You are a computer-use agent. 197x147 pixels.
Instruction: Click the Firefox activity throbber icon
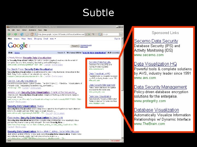point(121,30)
